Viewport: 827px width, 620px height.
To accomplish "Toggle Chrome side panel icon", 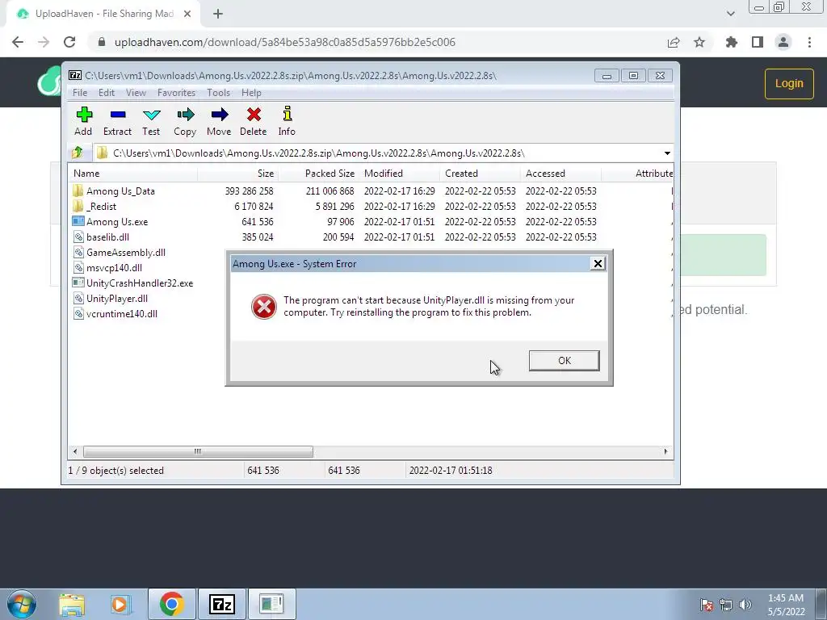I will (x=758, y=42).
